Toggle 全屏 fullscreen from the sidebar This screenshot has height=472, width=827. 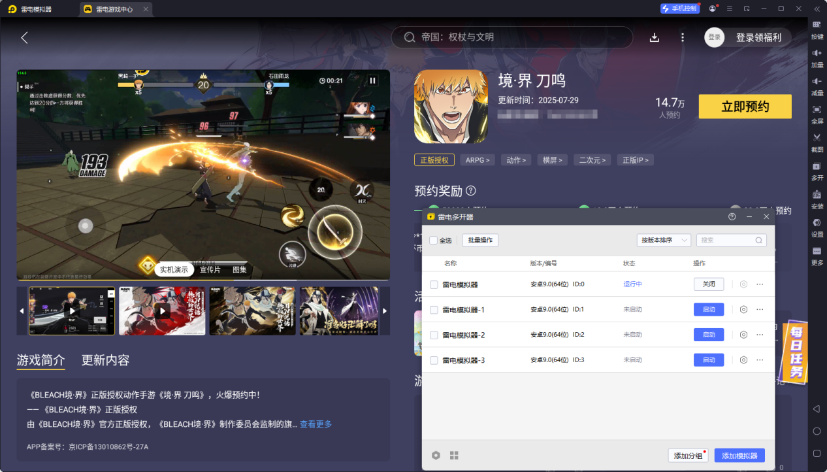[x=817, y=113]
